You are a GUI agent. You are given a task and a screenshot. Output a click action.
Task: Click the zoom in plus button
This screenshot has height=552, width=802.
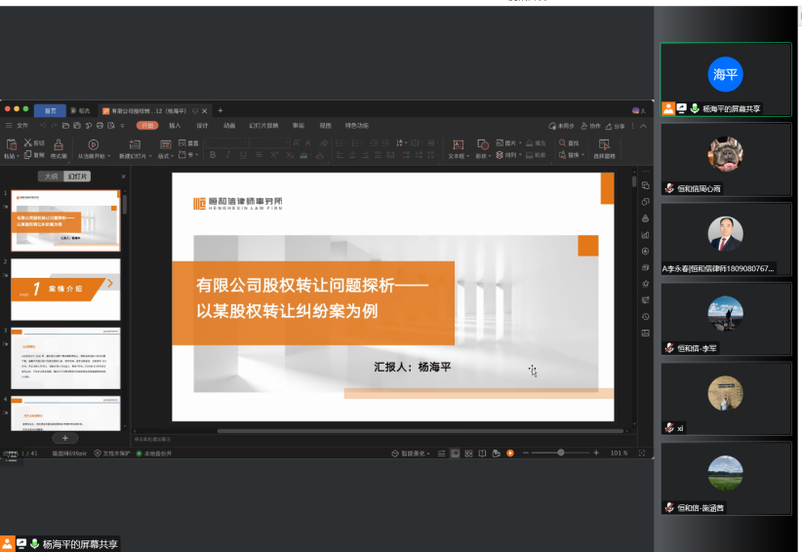(596, 453)
